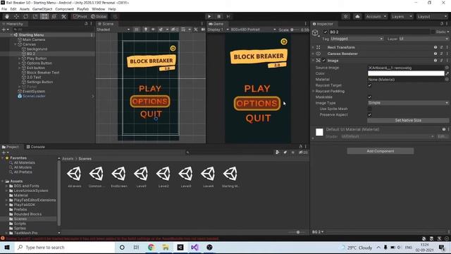Click the Scene camera settings icon
This screenshot has height=254, width=451.
203,30
